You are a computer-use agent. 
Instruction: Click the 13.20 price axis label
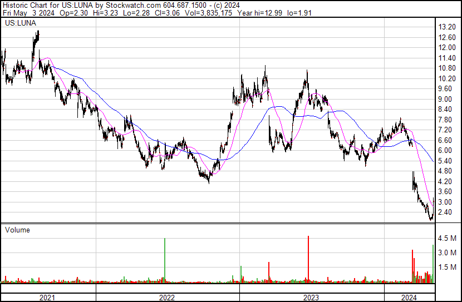pos(447,27)
